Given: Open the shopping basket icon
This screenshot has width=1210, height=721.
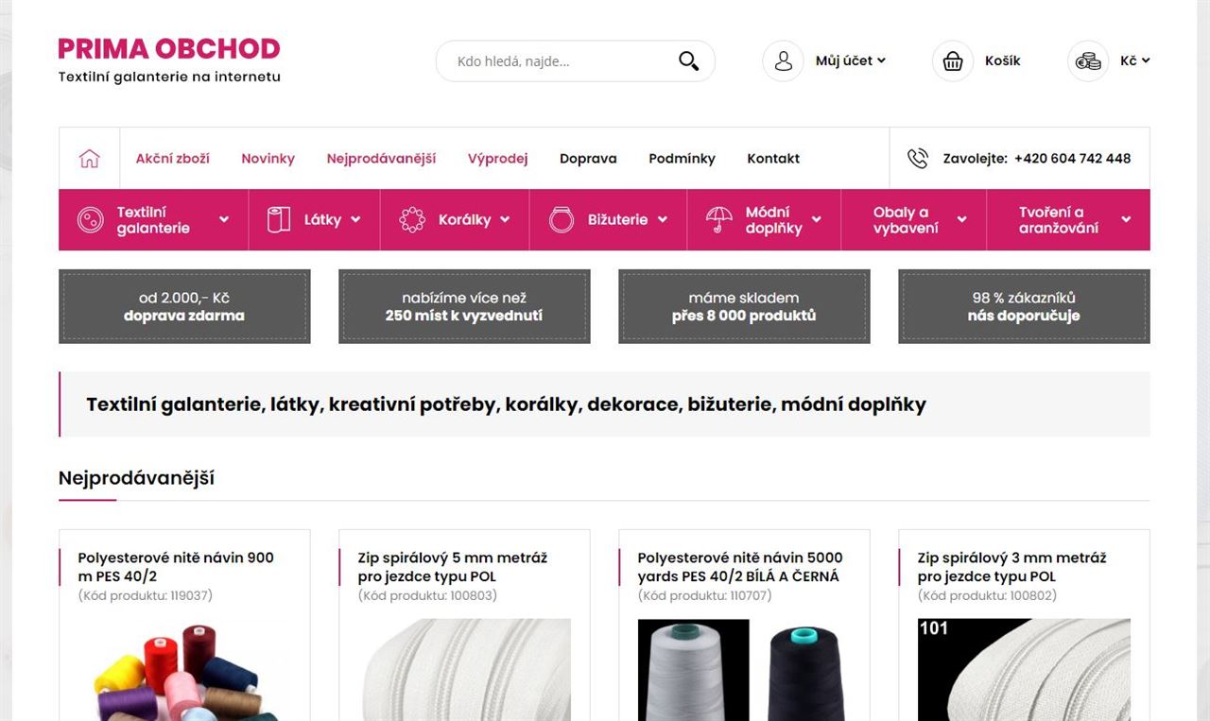Looking at the screenshot, I should click(x=953, y=60).
